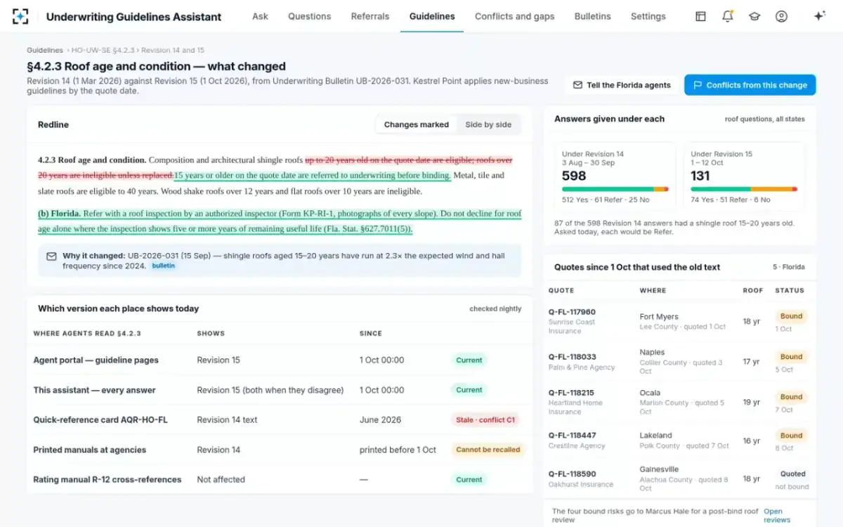
Task: Open the graduation cap training icon
Action: 754,16
